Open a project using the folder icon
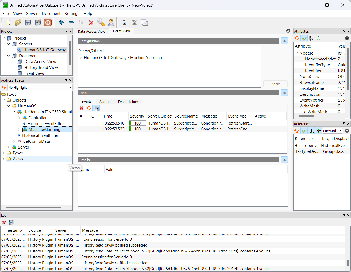 (18, 22)
